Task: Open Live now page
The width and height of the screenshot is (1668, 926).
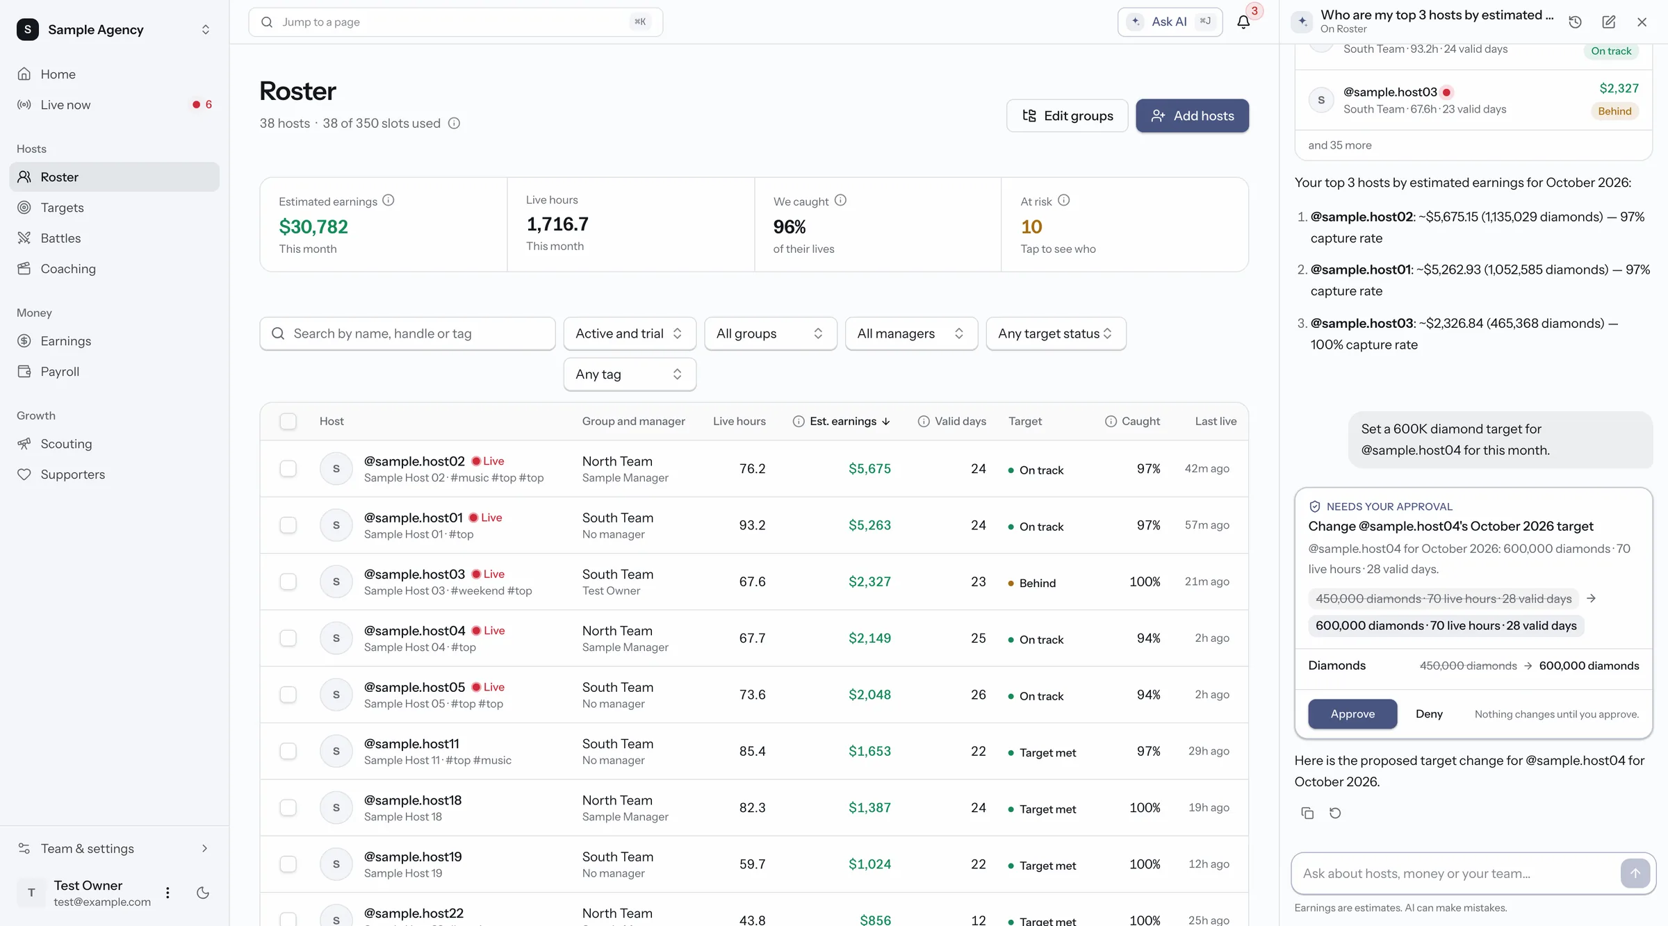Action: click(114, 105)
